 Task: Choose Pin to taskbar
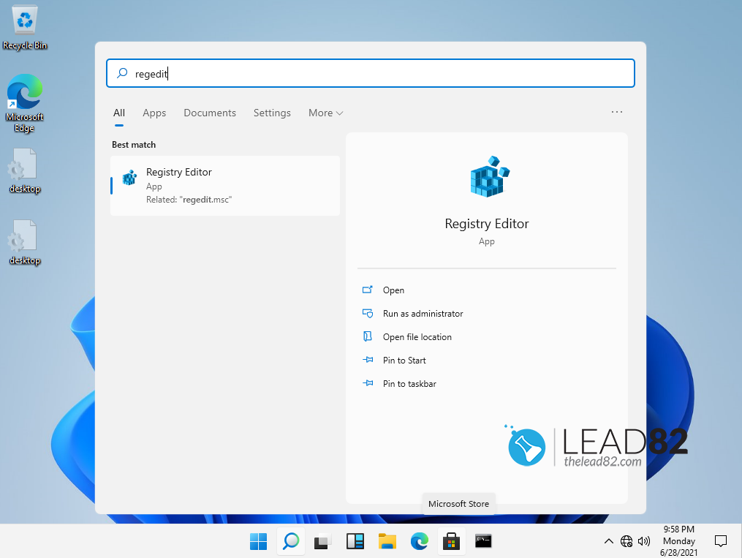tap(409, 384)
